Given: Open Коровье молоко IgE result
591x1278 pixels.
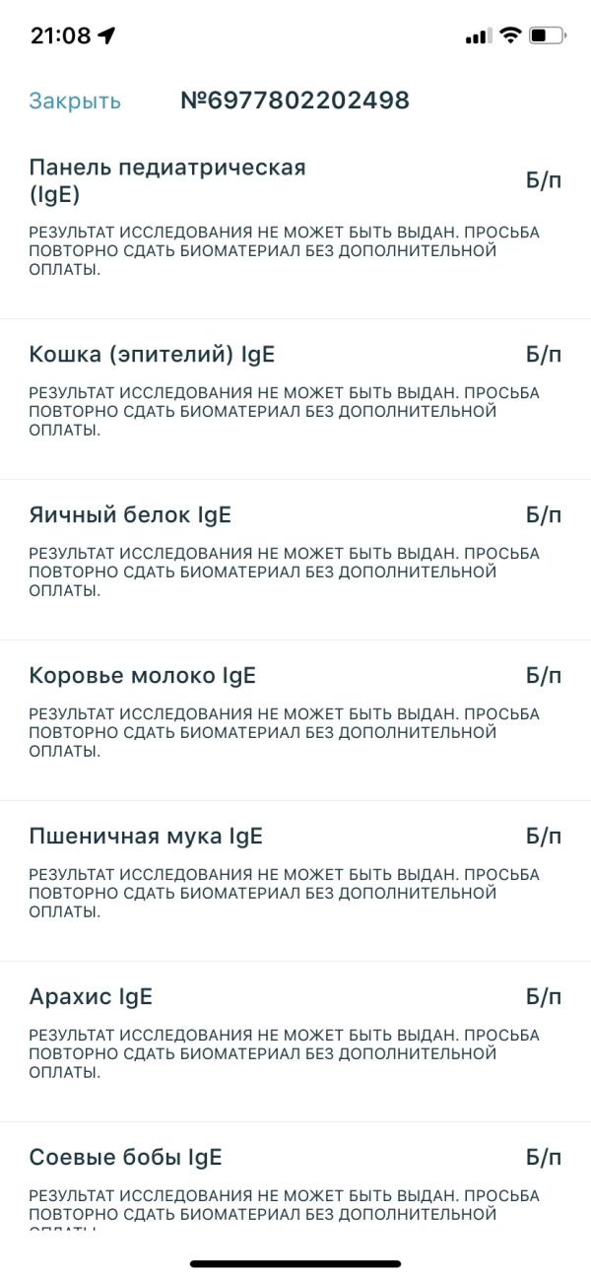Looking at the screenshot, I should 295,720.
